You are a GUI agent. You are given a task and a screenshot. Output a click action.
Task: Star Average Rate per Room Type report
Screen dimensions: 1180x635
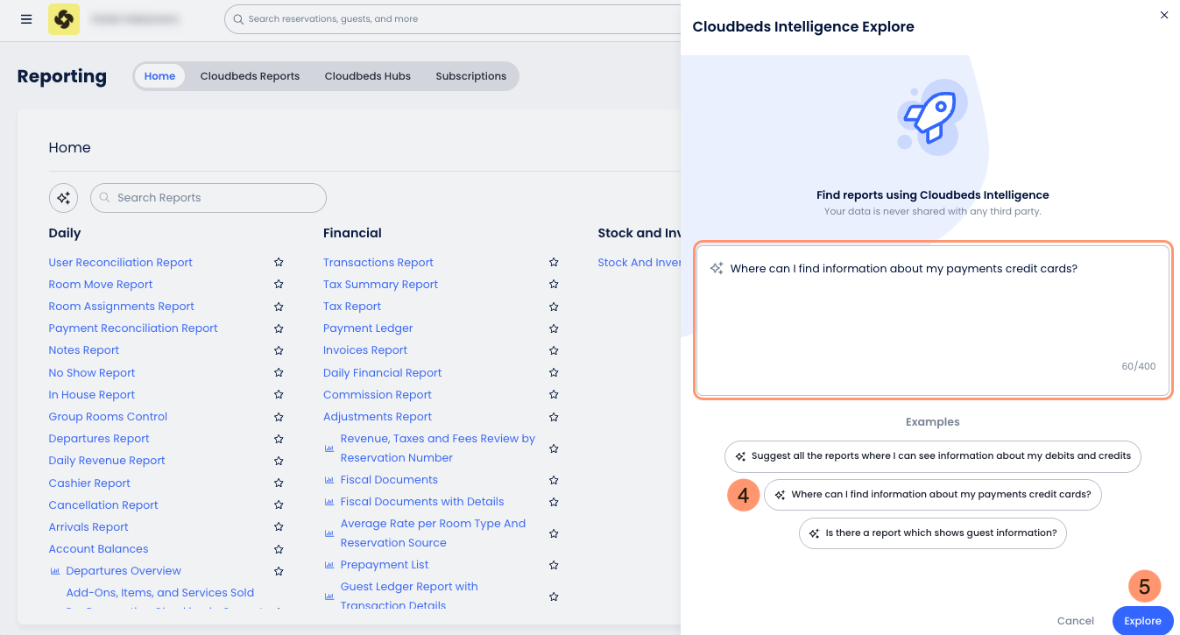(554, 533)
